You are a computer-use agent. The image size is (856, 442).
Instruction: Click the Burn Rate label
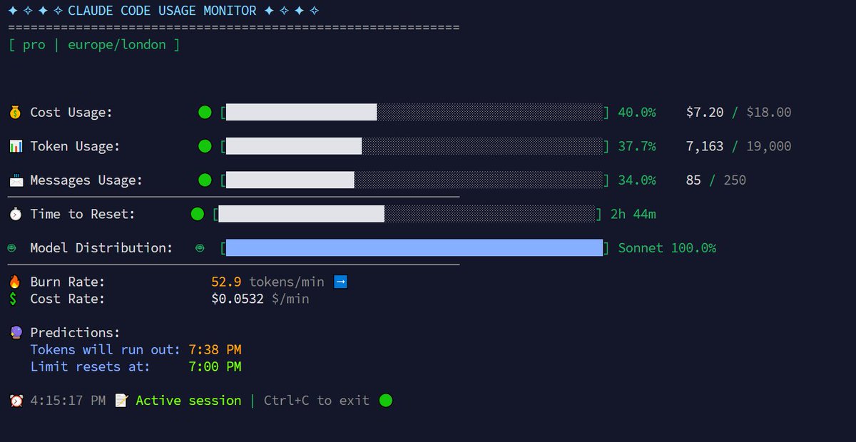[68, 282]
